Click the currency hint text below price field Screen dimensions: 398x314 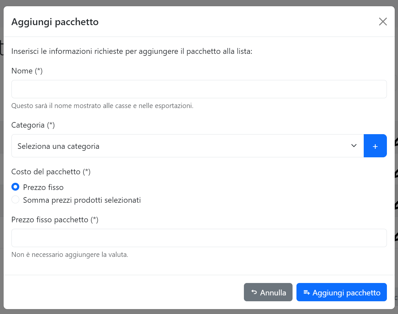click(x=70, y=255)
